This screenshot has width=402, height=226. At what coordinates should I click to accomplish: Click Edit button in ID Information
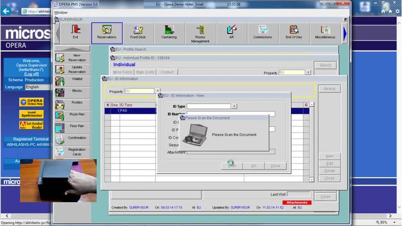(330, 164)
